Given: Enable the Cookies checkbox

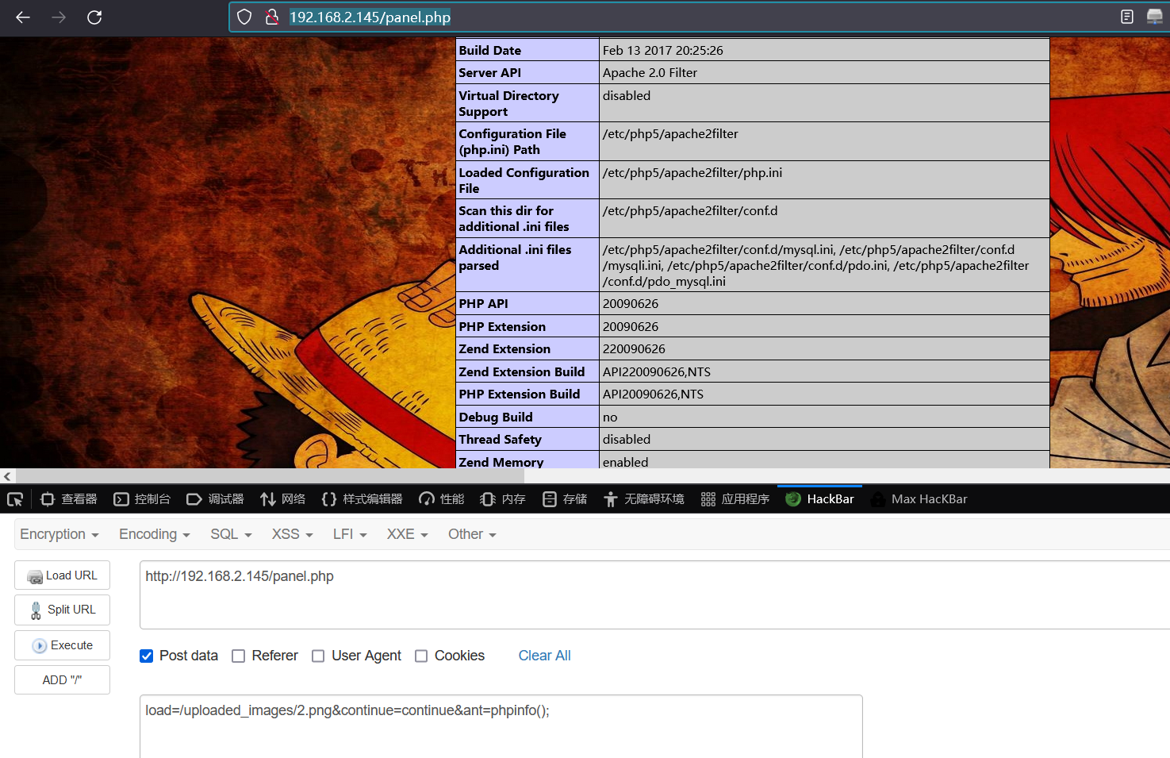Looking at the screenshot, I should click(421, 656).
